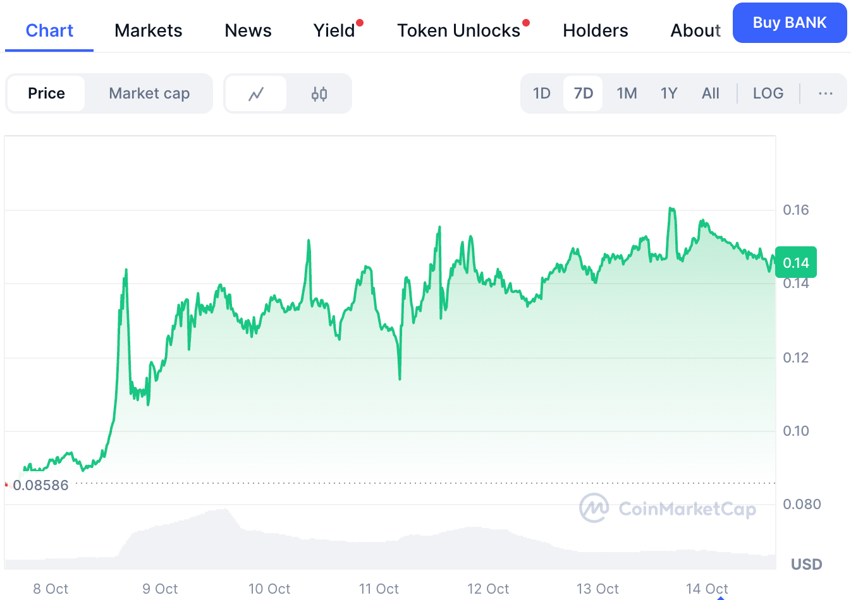
Task: Switch to candlestick chart icon
Action: (x=319, y=94)
